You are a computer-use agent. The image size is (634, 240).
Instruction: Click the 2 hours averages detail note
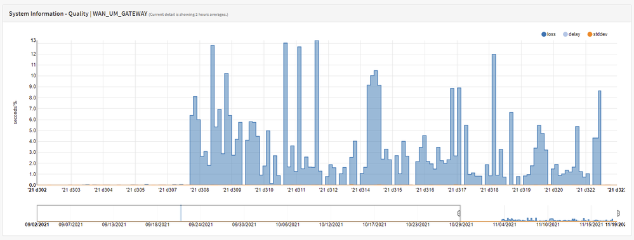coord(189,15)
